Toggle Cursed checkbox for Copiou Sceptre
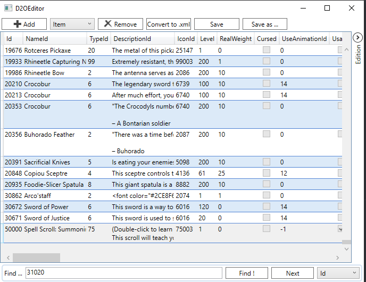Image resolution: width=366 pixels, height=282 pixels. click(x=267, y=173)
